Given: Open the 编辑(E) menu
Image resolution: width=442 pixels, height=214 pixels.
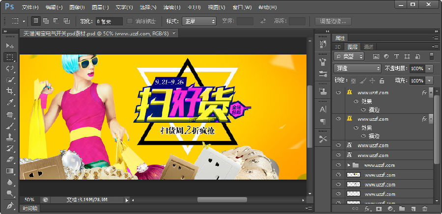Looking at the screenshot, I should tap(55, 7).
